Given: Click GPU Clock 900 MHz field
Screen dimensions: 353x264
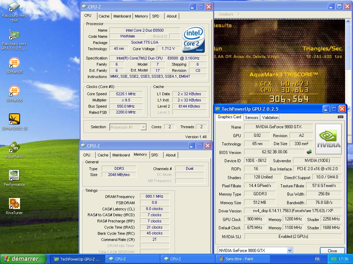Looking at the screenshot, I should tap(254, 219).
